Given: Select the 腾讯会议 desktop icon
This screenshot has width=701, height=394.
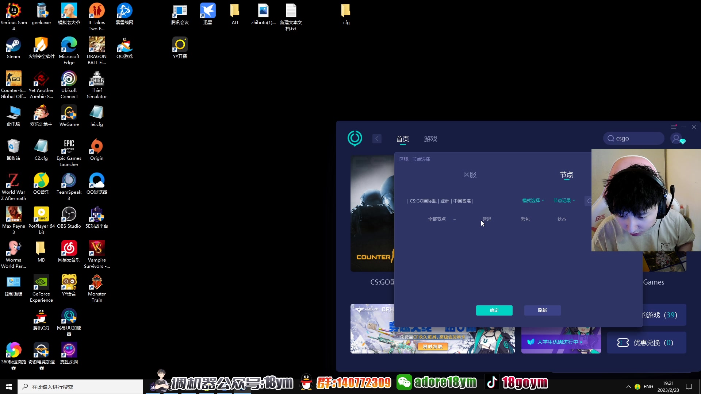Looking at the screenshot, I should 180,14.
